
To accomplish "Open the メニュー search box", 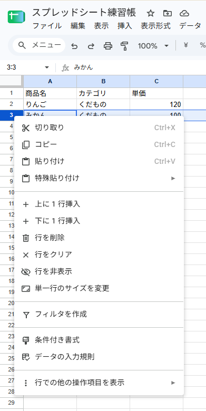I will click(x=39, y=45).
